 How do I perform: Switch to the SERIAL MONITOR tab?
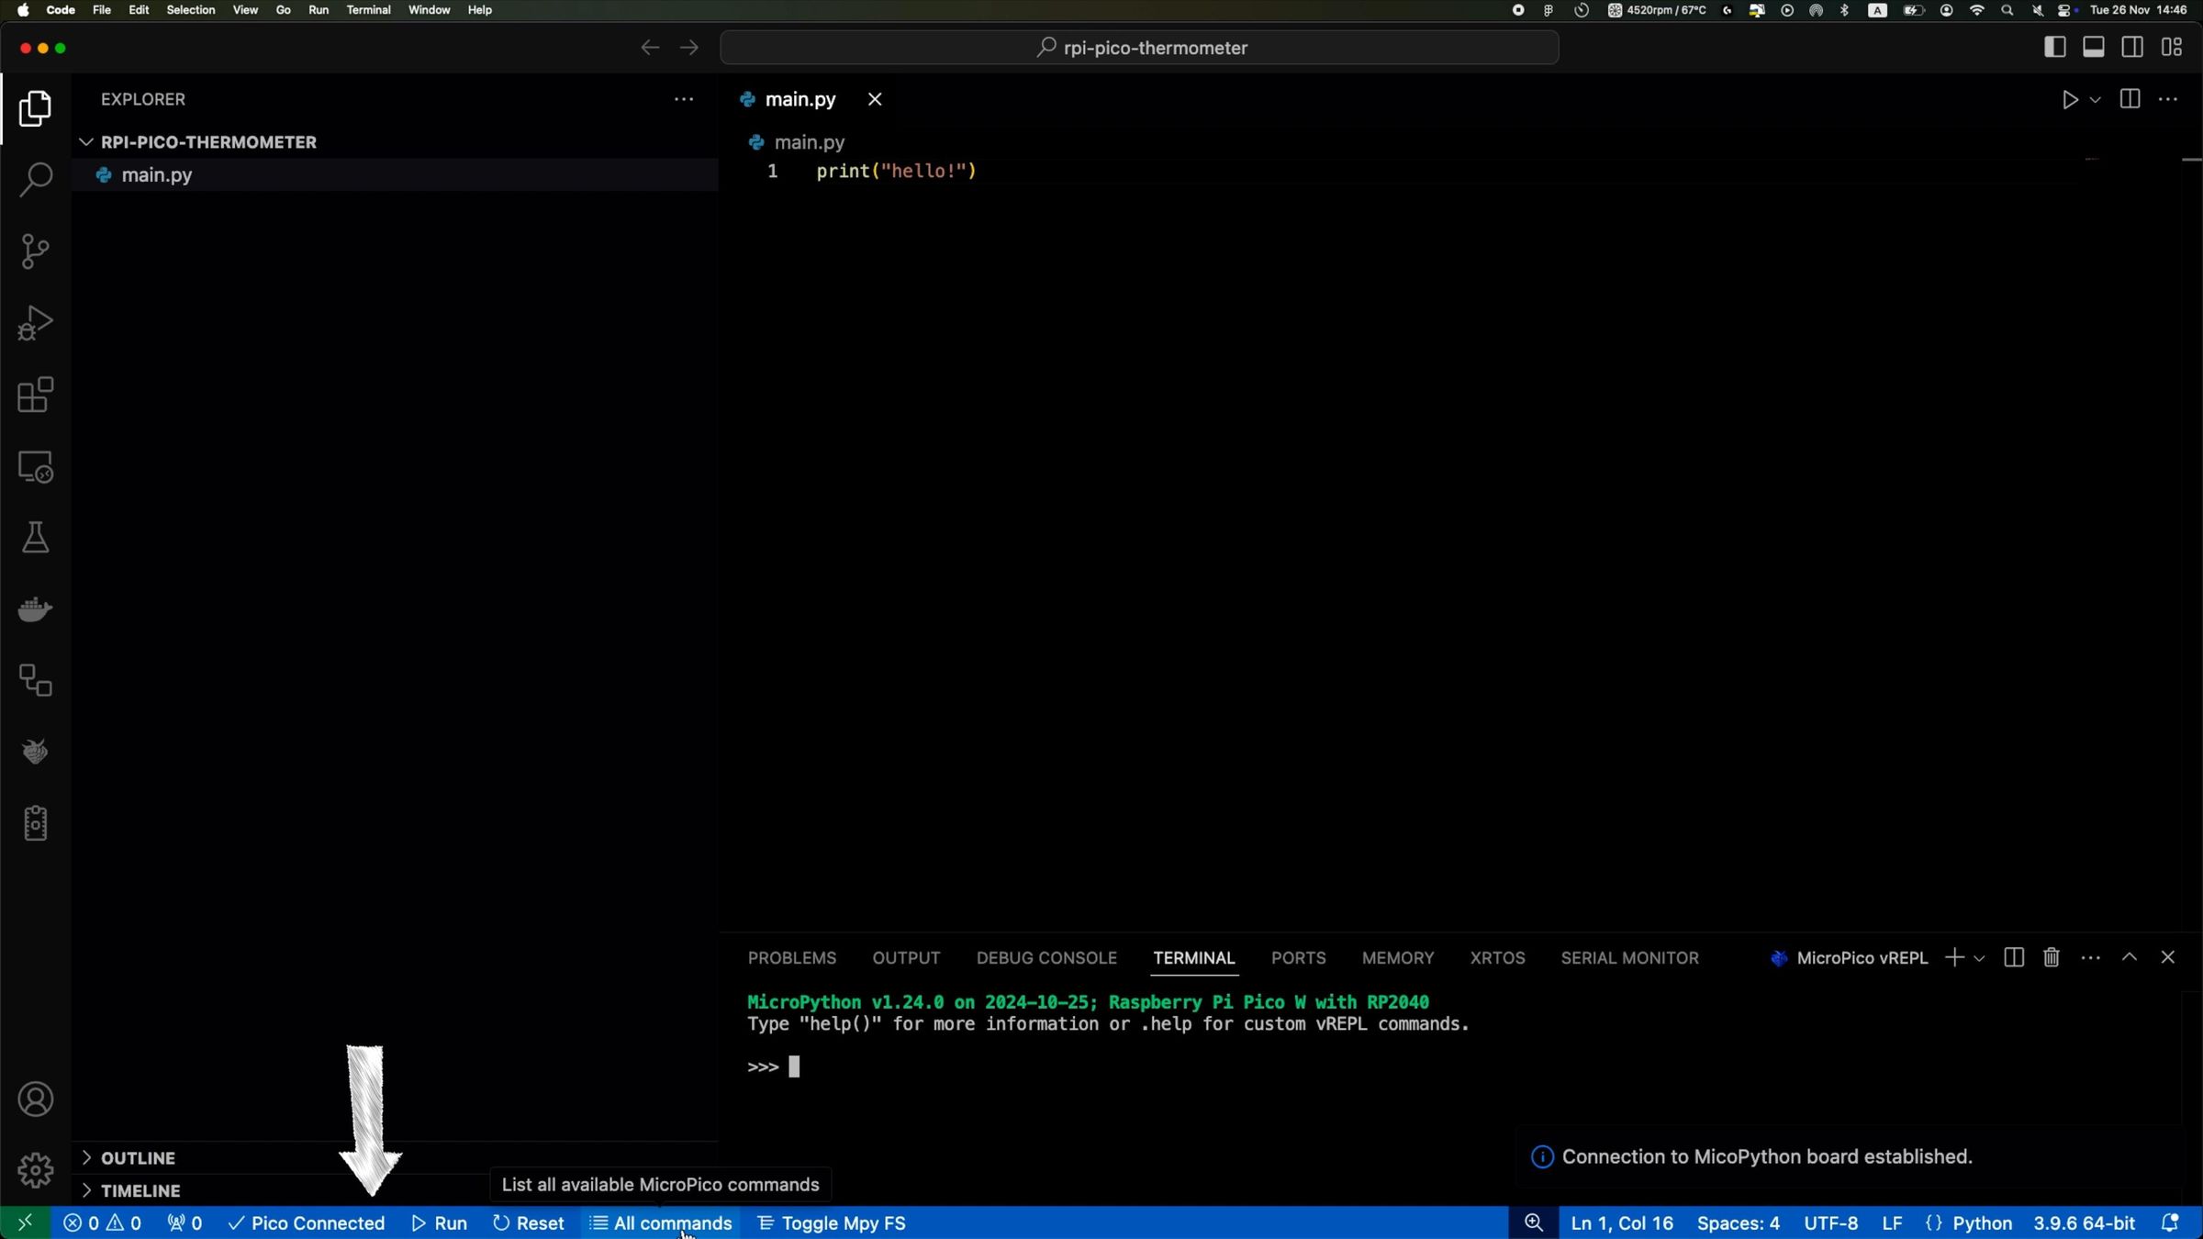click(x=1629, y=958)
